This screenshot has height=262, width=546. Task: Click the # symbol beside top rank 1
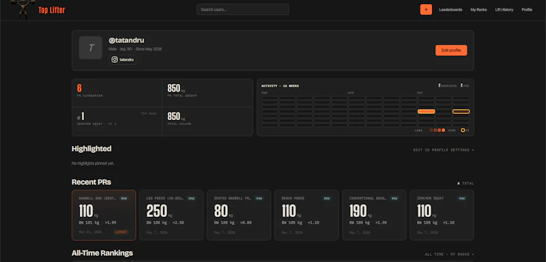tap(78, 118)
